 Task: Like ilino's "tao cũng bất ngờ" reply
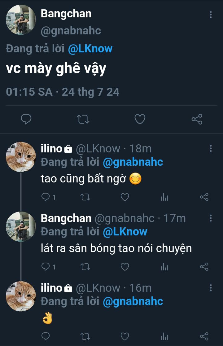click(125, 197)
